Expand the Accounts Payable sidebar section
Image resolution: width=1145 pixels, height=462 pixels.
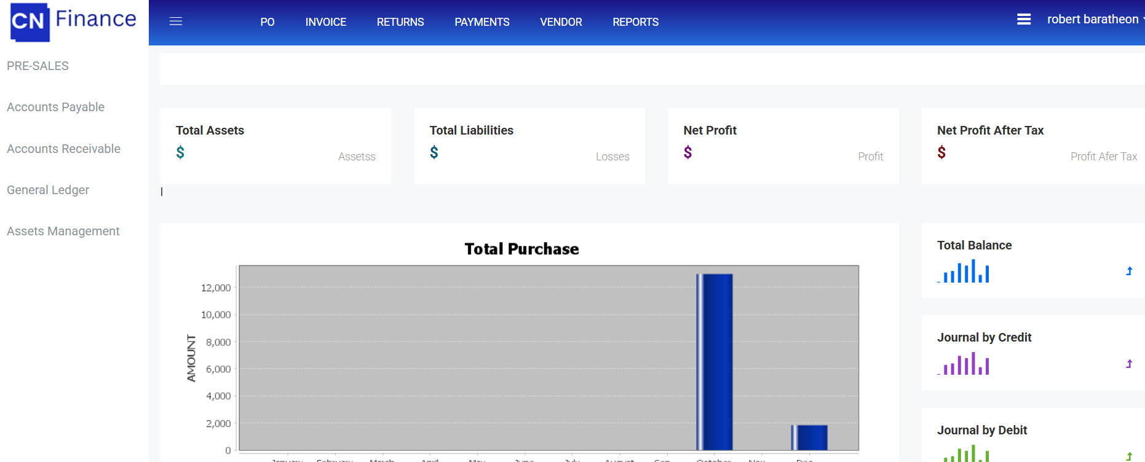(x=56, y=107)
